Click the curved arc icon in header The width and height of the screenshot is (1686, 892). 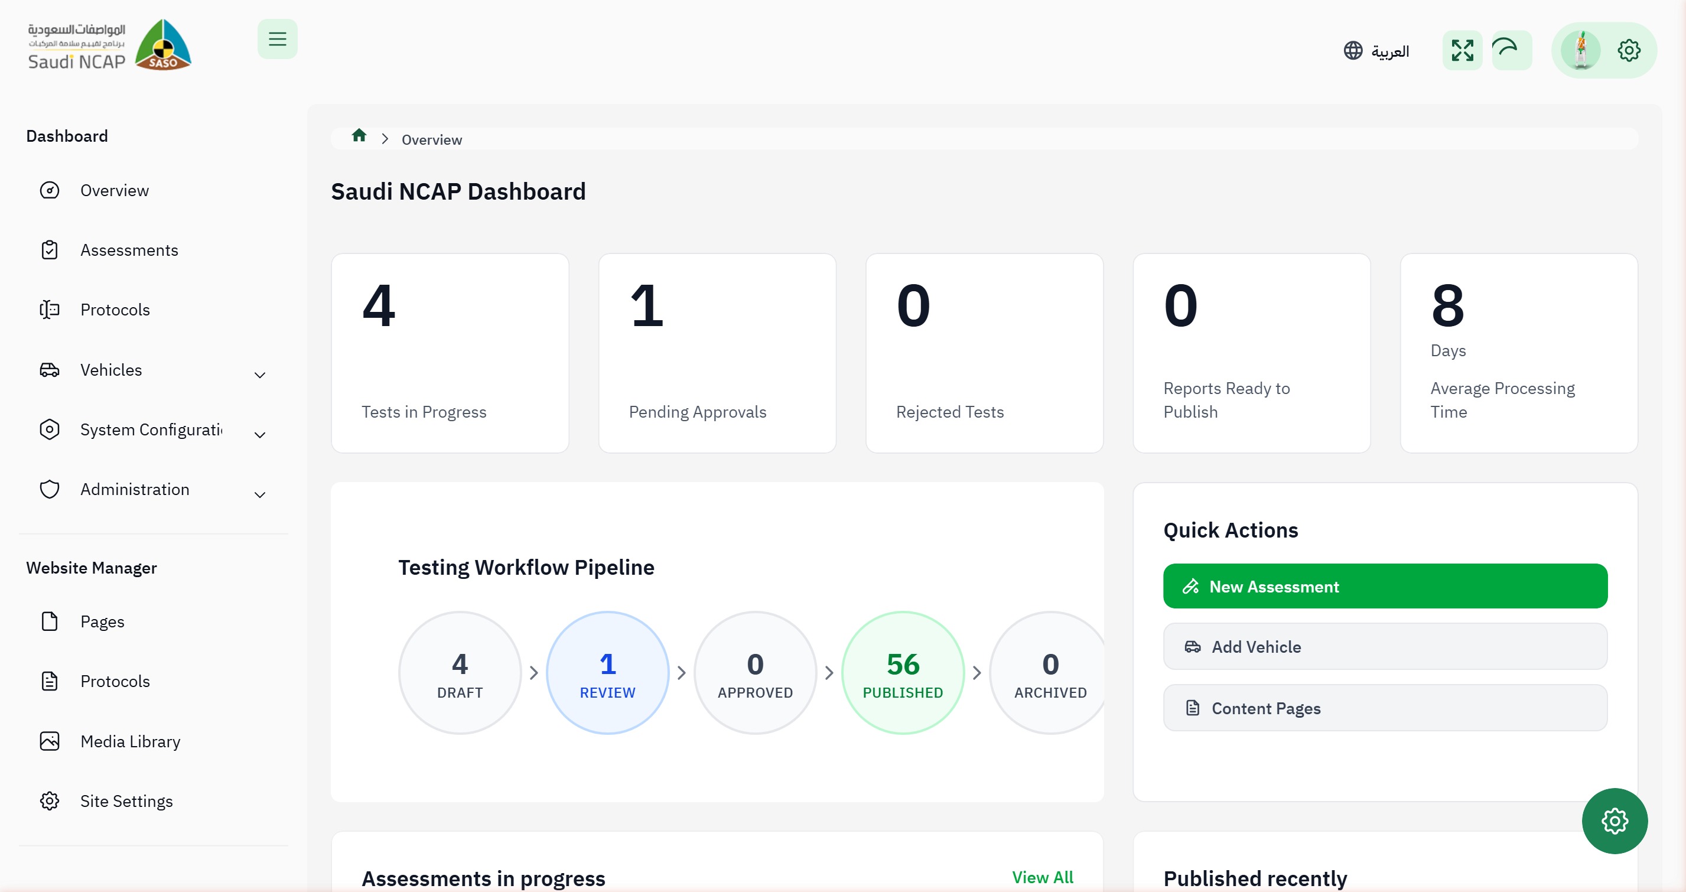click(x=1511, y=50)
